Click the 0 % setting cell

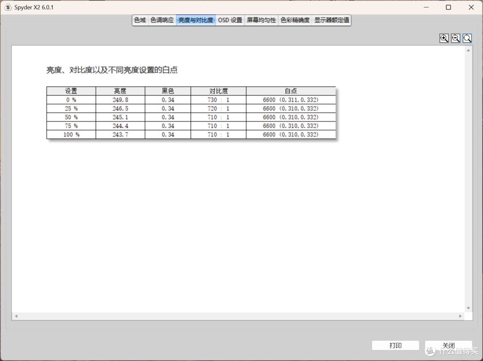coord(71,100)
